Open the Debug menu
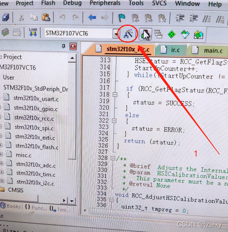Screen dimensions: 228x232 click(x=72, y=3)
